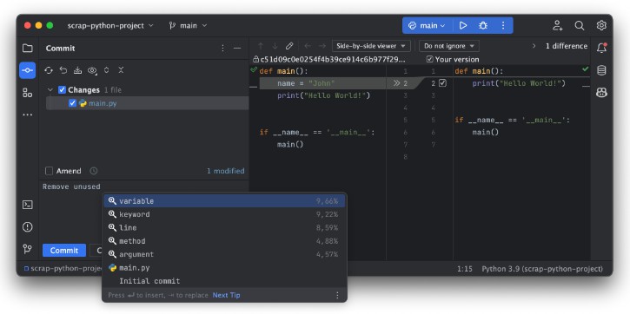
Task: Expand the hidden diff toolbar chevron
Action: (534, 46)
